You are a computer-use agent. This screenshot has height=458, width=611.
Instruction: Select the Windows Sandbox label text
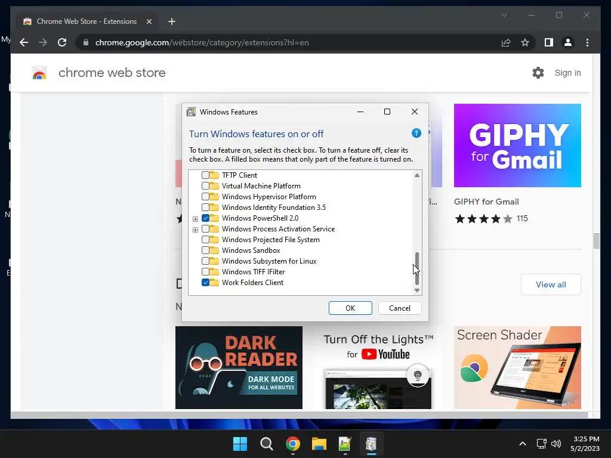pyautogui.click(x=251, y=250)
